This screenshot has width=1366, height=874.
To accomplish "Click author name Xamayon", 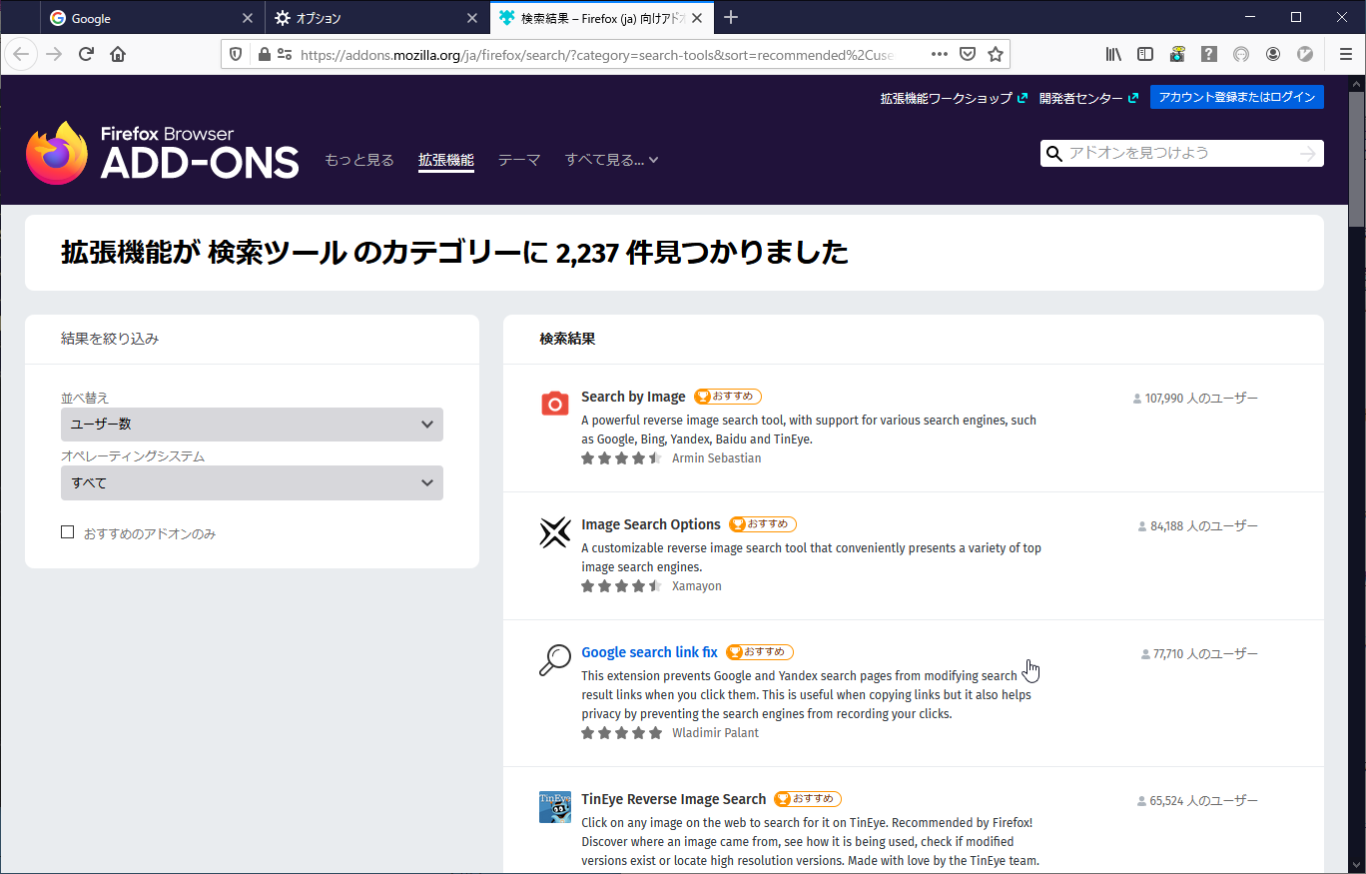I will coord(697,586).
